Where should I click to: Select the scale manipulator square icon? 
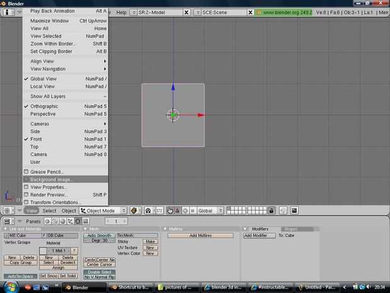point(192,211)
